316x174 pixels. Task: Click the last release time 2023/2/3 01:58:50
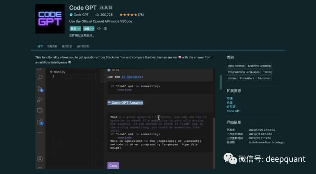click(x=260, y=134)
